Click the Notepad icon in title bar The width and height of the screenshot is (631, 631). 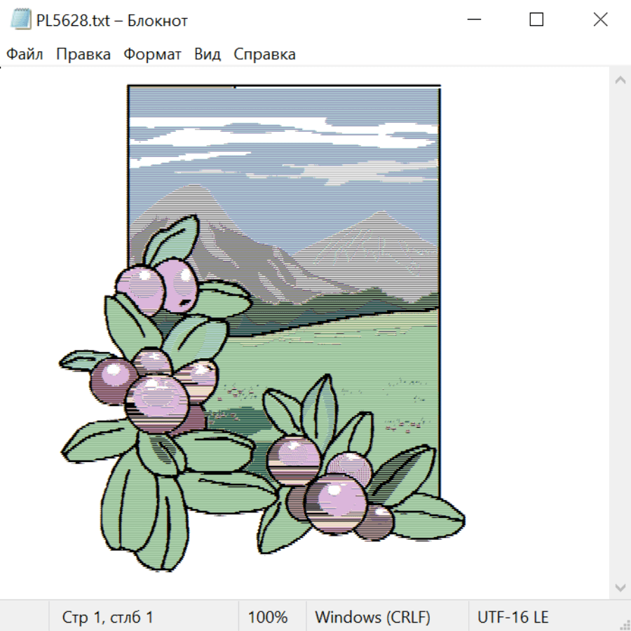[x=21, y=20]
